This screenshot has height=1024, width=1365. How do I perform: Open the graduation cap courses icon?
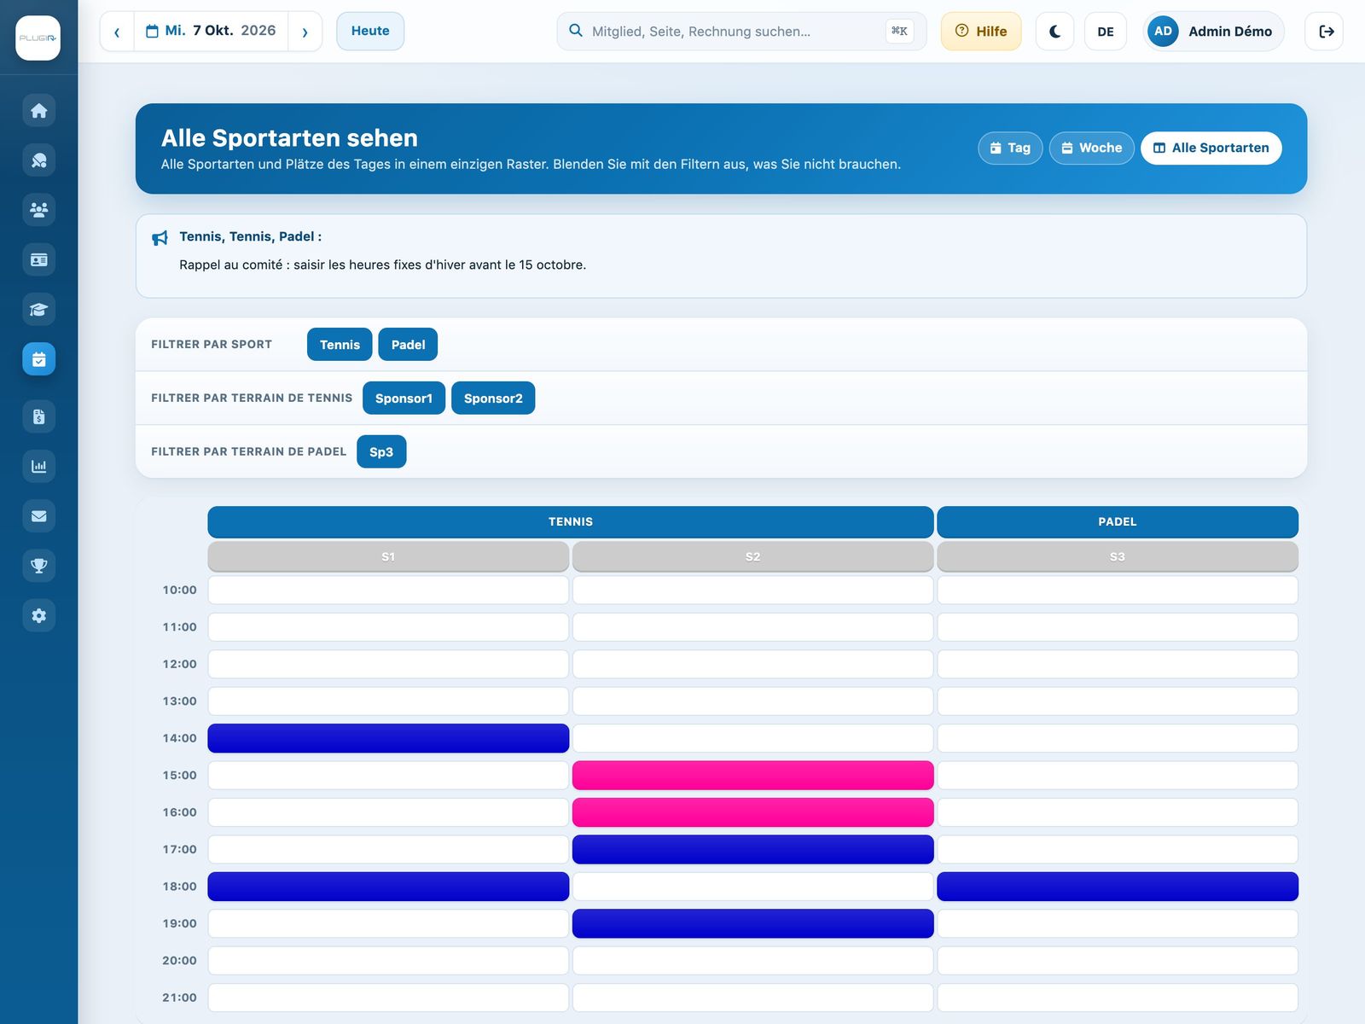(38, 310)
